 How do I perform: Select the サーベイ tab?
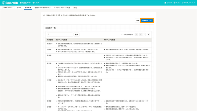pos(28,8)
